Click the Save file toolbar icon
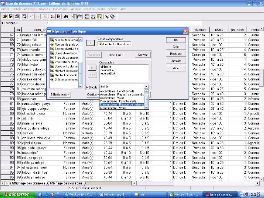The image size is (264, 198). (11, 17)
